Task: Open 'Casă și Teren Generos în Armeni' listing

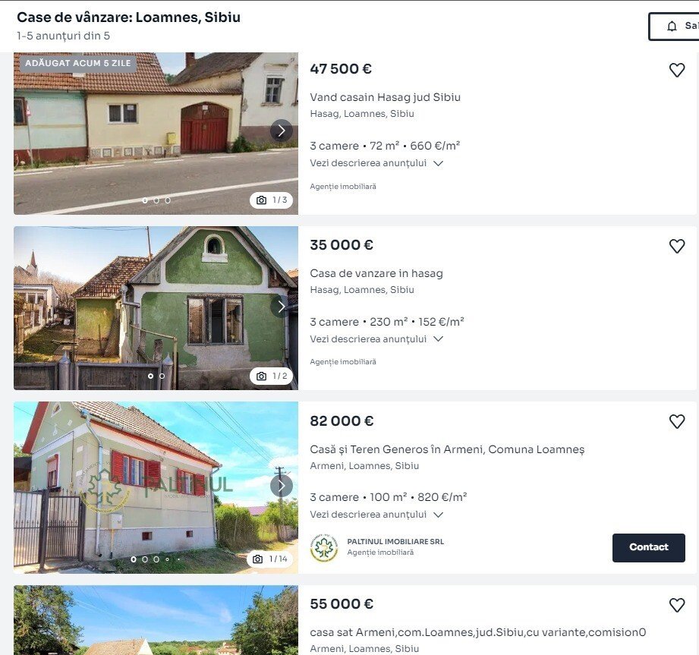Action: pos(447,449)
